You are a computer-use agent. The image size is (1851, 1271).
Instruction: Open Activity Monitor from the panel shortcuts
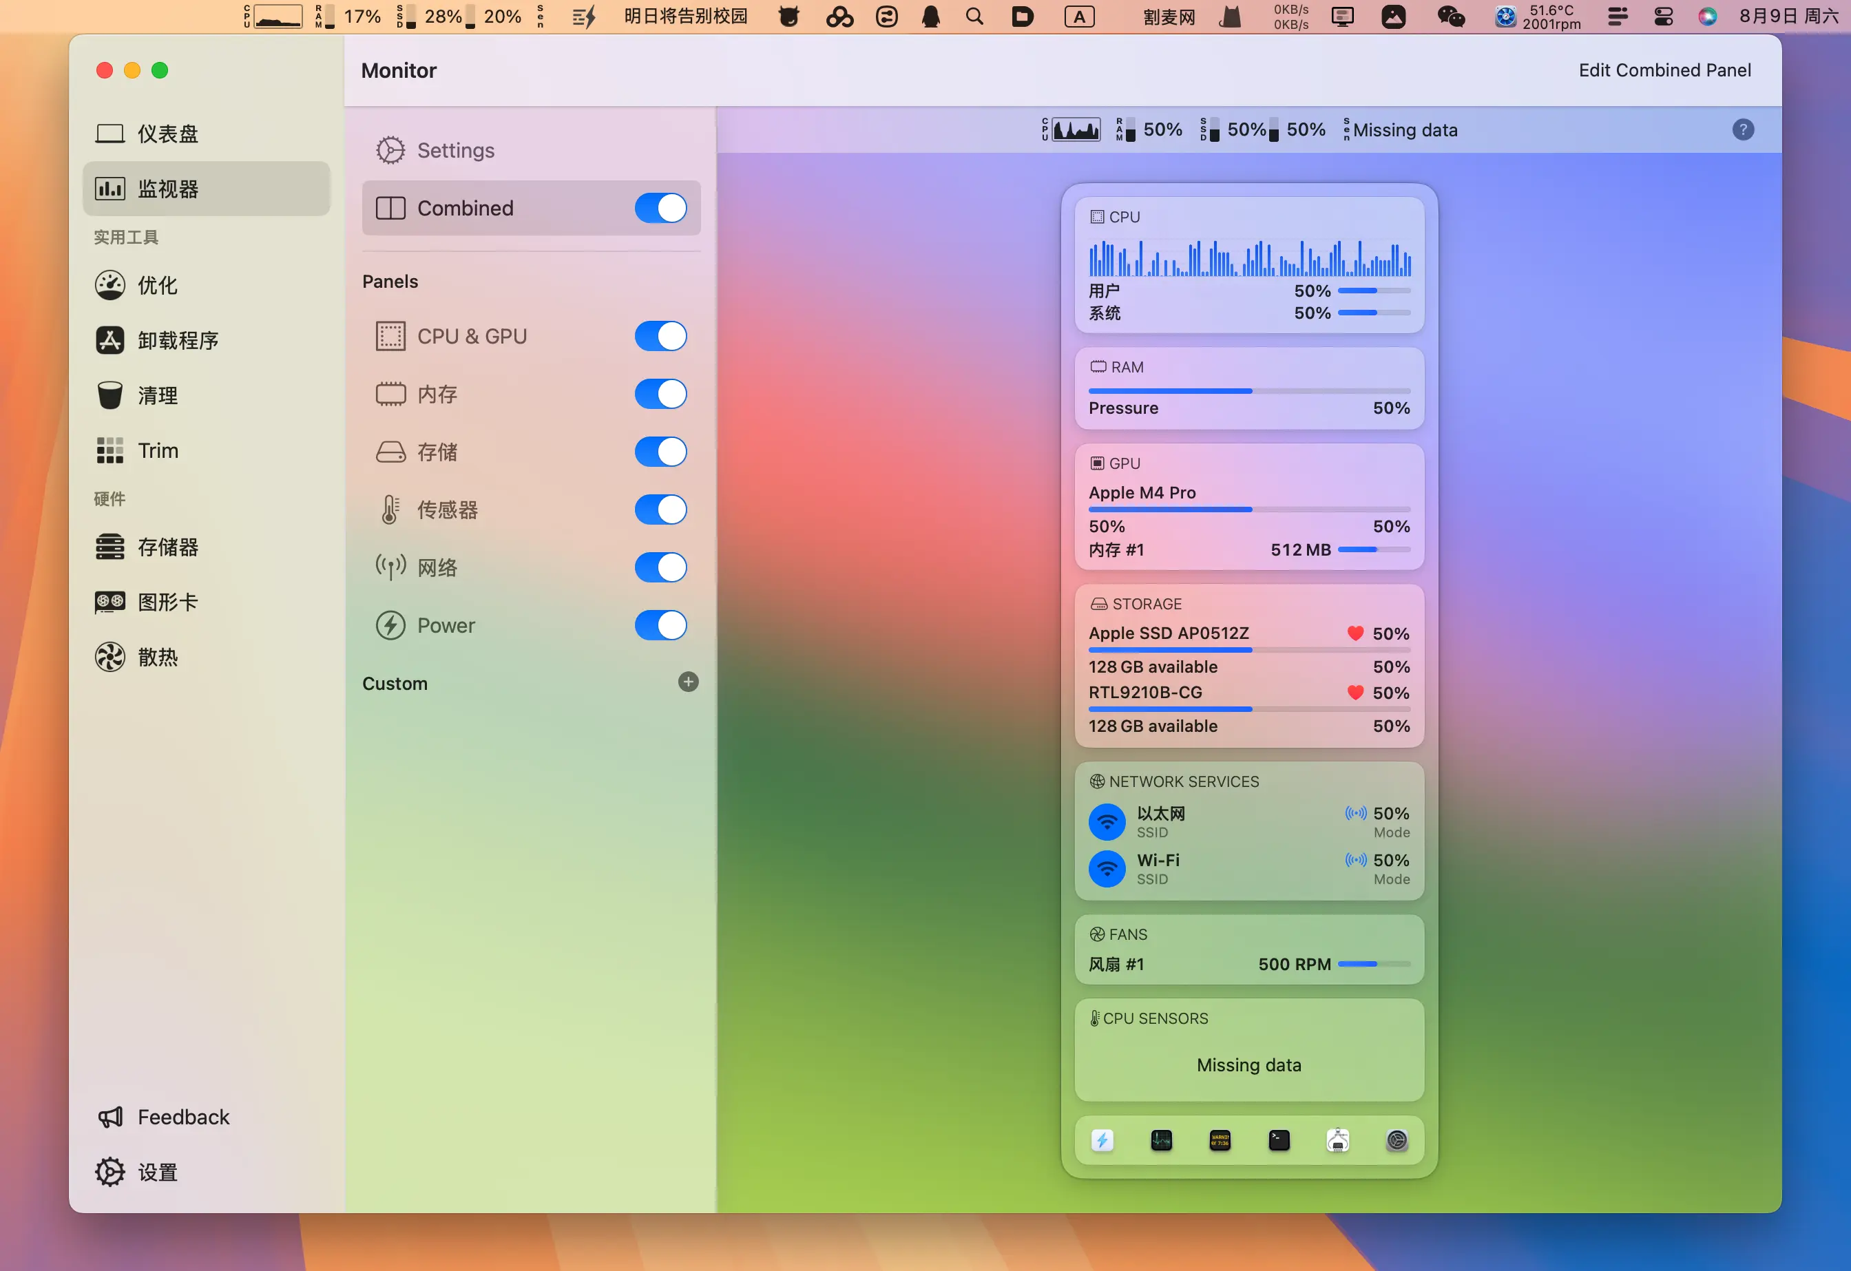pos(1161,1140)
